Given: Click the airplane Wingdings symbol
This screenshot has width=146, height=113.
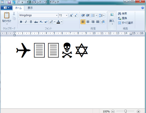Looking at the screenshot, I should (x=23, y=50).
